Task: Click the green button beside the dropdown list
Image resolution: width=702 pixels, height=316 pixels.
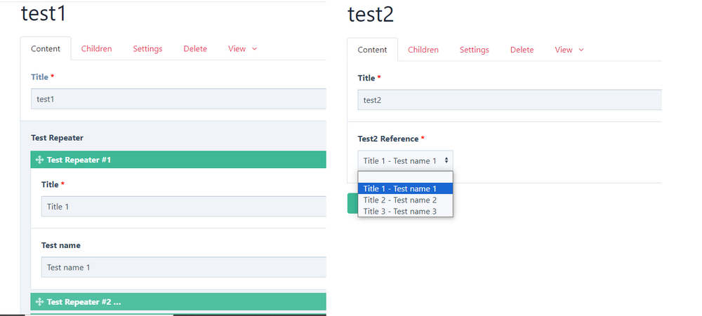Action: pos(352,203)
